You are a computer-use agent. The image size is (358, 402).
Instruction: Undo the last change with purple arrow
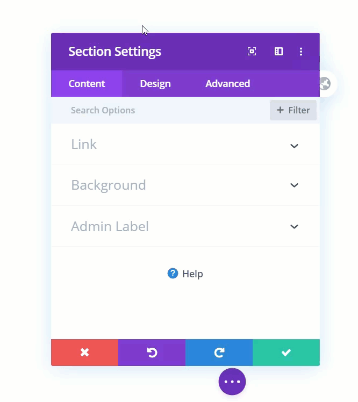[x=152, y=352]
